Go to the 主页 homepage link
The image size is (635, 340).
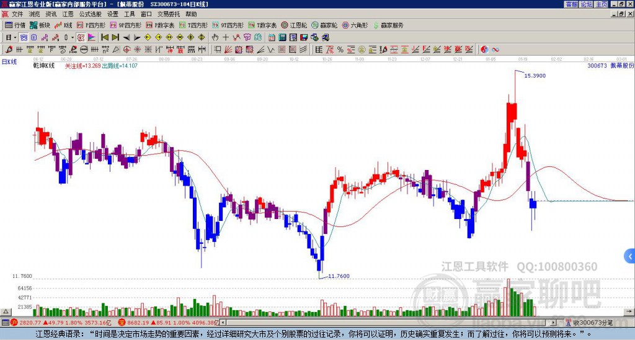602,4
